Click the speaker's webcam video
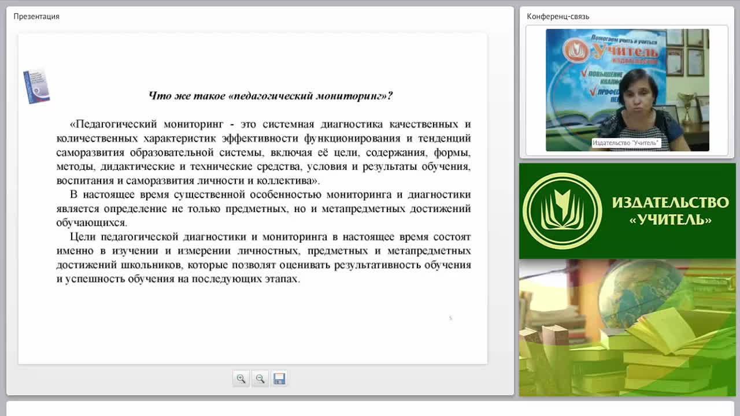Image resolution: width=740 pixels, height=416 pixels. tap(627, 90)
